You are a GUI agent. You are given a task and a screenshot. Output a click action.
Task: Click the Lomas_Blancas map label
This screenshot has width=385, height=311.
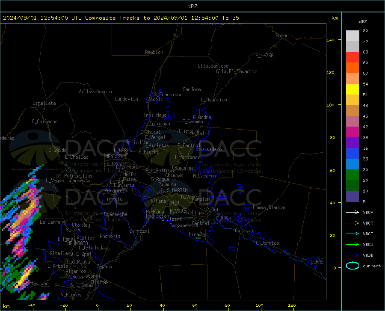pos(269,207)
